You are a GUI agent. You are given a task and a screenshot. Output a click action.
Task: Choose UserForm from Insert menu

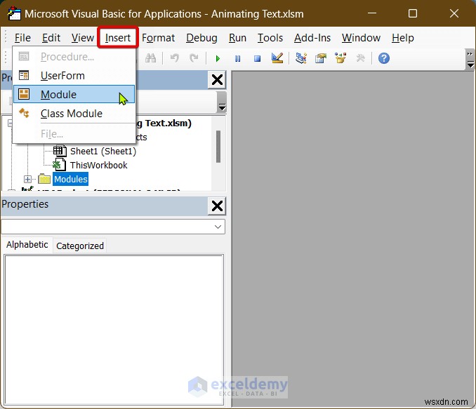click(74, 76)
